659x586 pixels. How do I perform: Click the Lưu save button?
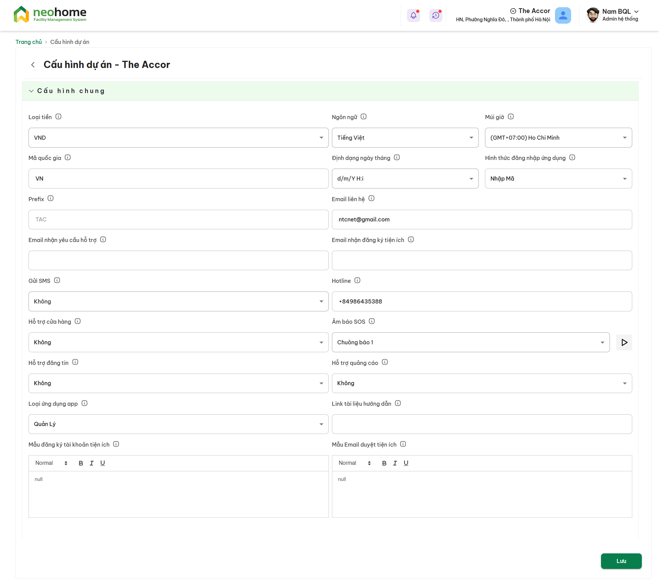621,561
